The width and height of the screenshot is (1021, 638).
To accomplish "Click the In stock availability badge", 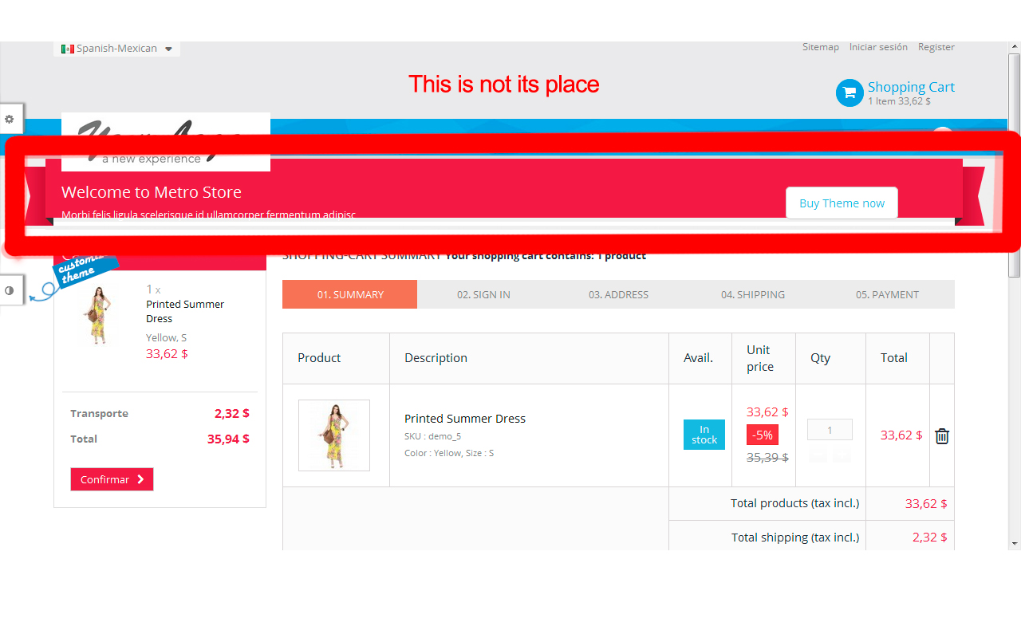I will coord(704,435).
